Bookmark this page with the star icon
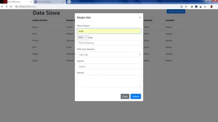The width and height of the screenshot is (218, 122). (186, 7)
